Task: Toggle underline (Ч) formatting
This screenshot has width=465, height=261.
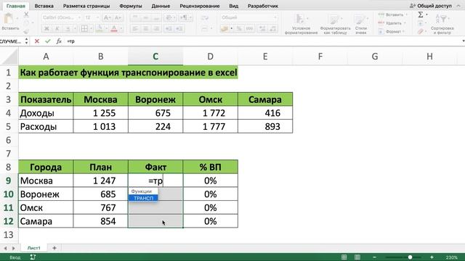Action: (68, 29)
